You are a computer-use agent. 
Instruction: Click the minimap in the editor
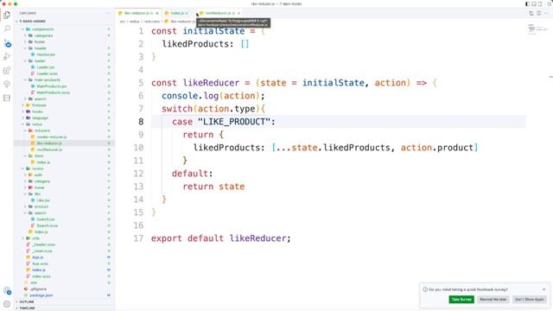537,29
